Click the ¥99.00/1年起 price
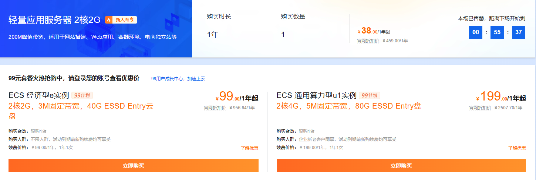The height and width of the screenshot is (180, 536). click(x=237, y=97)
